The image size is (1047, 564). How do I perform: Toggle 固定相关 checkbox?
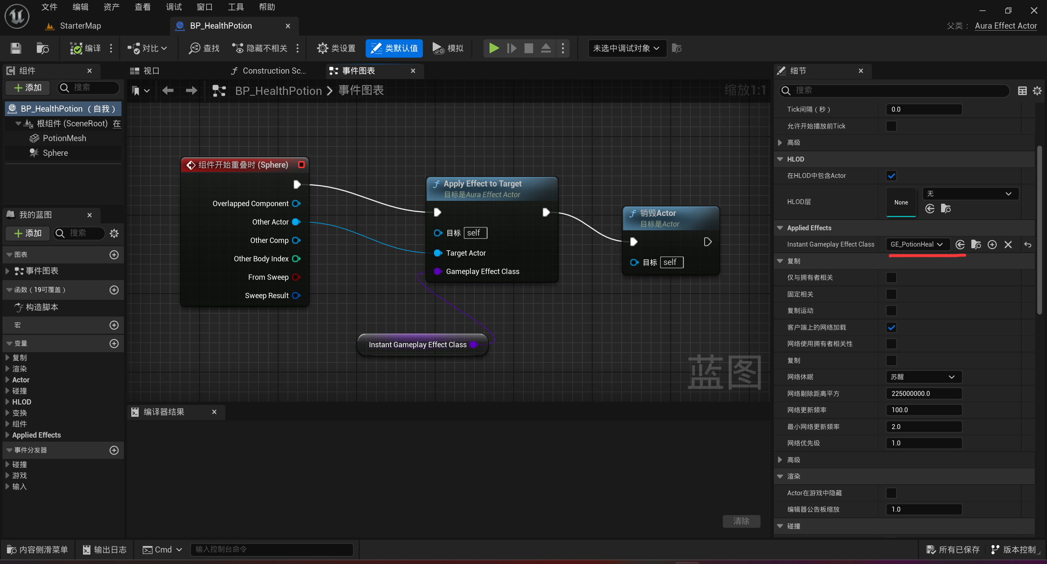coord(891,294)
